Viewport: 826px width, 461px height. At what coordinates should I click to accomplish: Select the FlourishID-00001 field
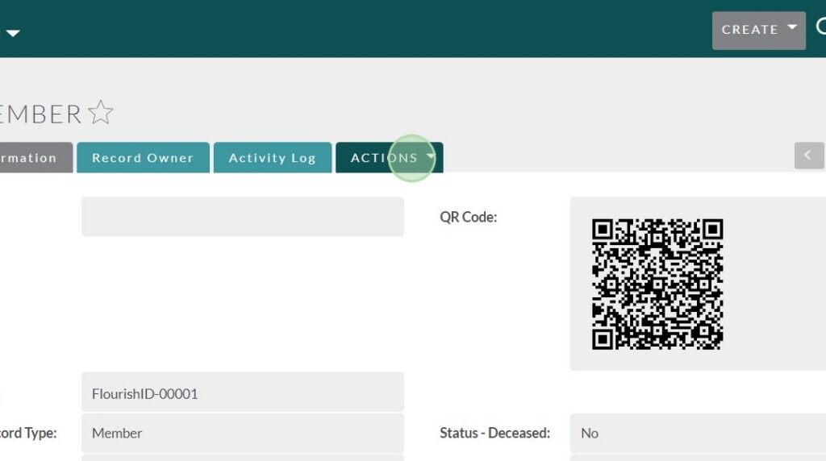click(x=242, y=393)
